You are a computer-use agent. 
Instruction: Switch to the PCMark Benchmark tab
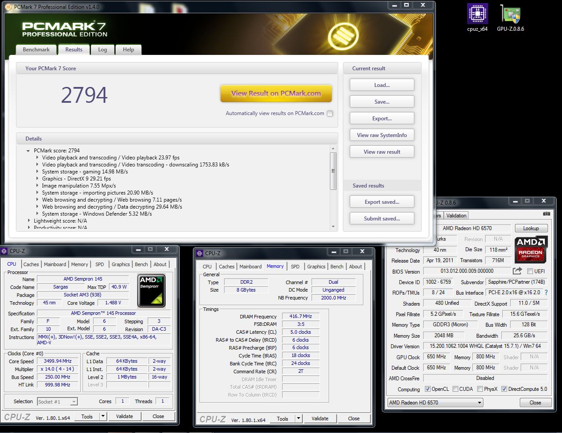pyautogui.click(x=36, y=50)
